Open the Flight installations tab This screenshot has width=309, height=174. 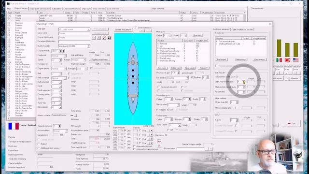[x=242, y=29]
